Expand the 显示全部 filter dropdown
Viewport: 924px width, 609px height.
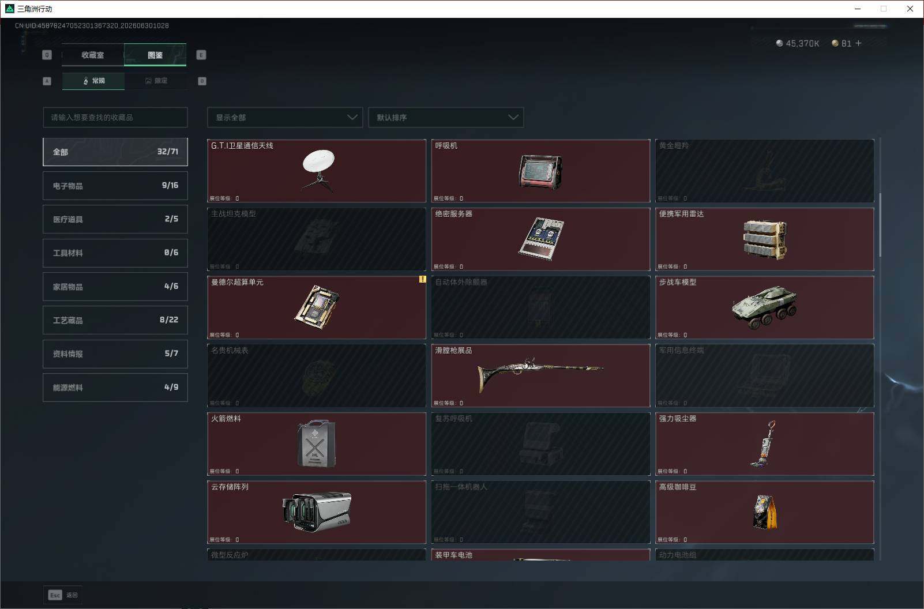285,117
